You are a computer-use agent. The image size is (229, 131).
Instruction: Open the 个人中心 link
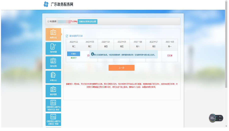(x=74, y=21)
